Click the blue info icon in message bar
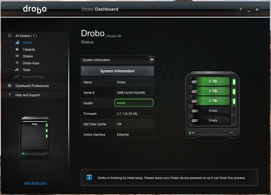Viewport: 271px width, 195px height. (89, 177)
